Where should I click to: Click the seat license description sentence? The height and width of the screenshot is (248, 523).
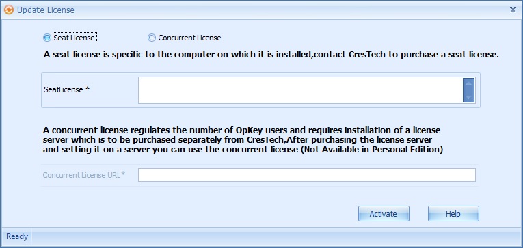click(x=271, y=55)
